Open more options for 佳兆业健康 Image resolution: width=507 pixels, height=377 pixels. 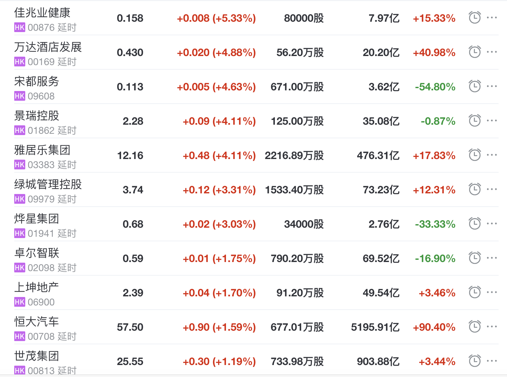492,17
